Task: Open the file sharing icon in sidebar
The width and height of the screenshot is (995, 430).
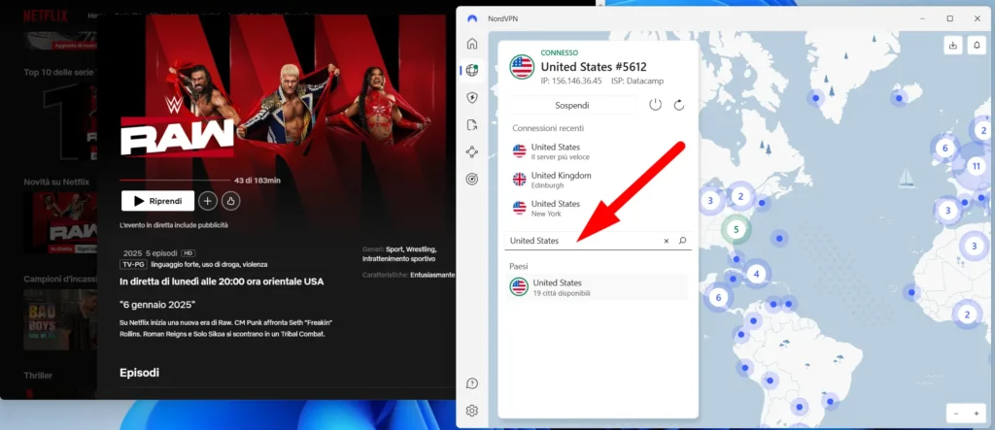Action: coord(471,125)
